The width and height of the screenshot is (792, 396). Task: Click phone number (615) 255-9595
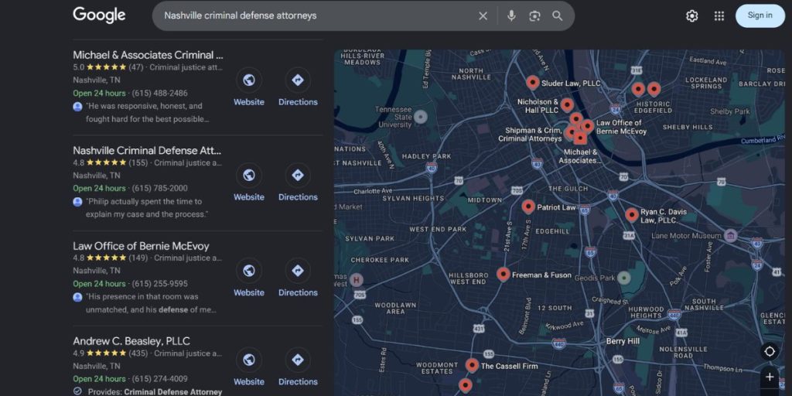coord(159,284)
